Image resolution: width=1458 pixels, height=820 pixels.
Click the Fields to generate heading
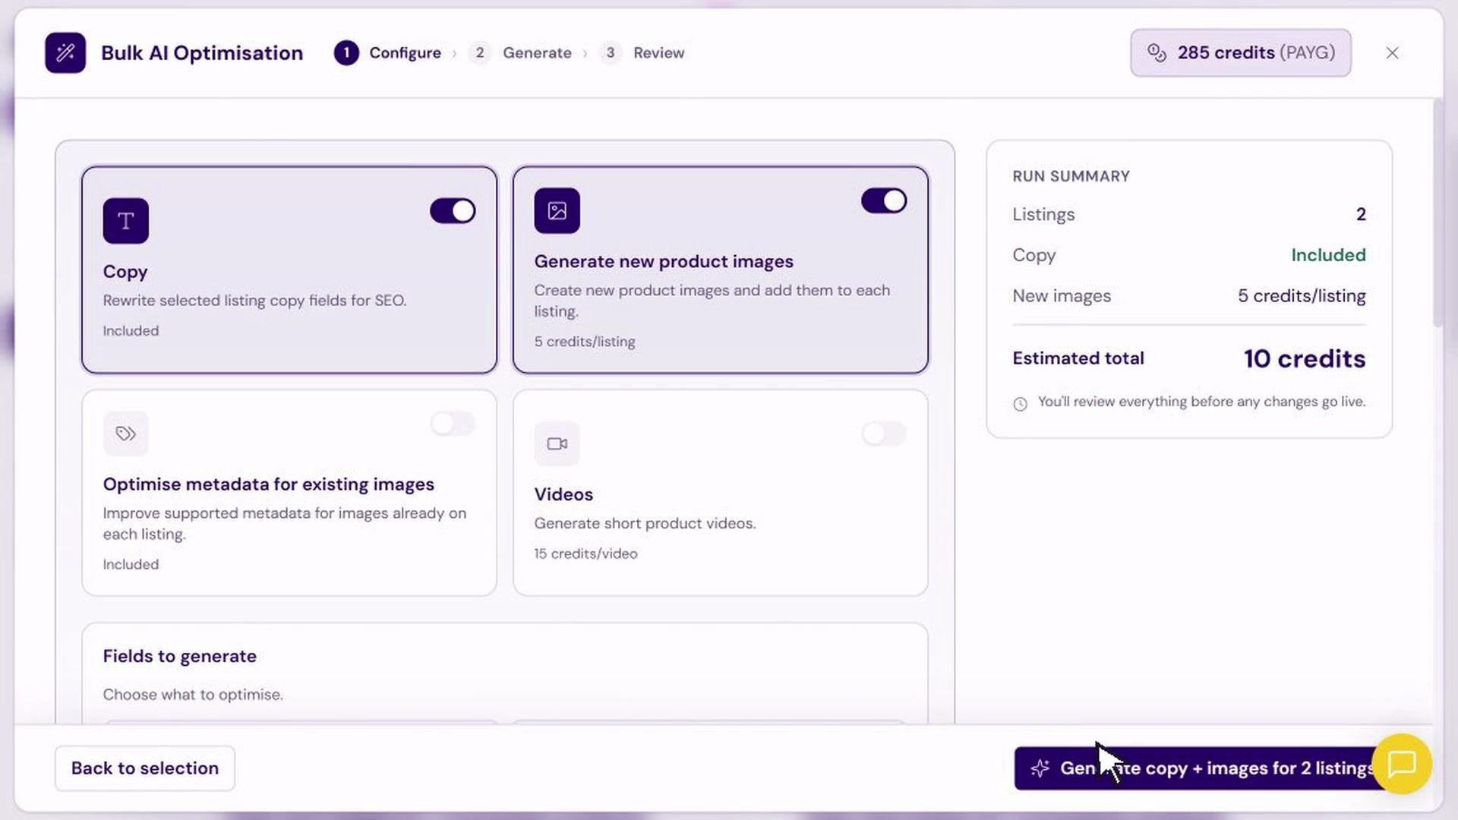click(180, 656)
